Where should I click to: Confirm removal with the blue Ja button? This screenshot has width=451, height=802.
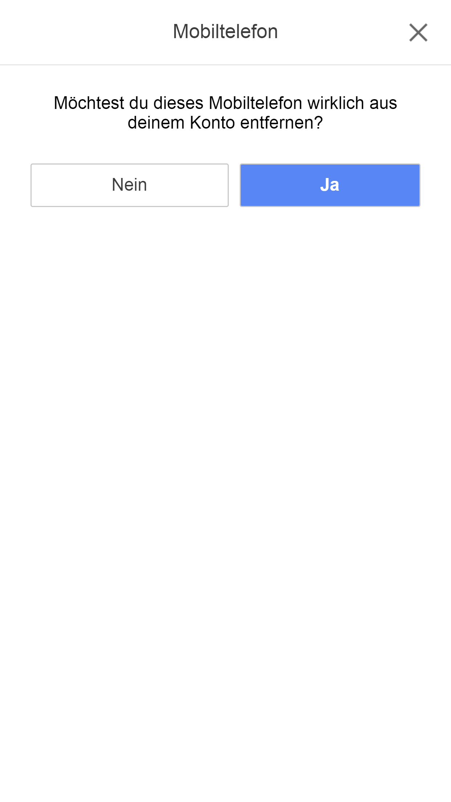pyautogui.click(x=330, y=185)
